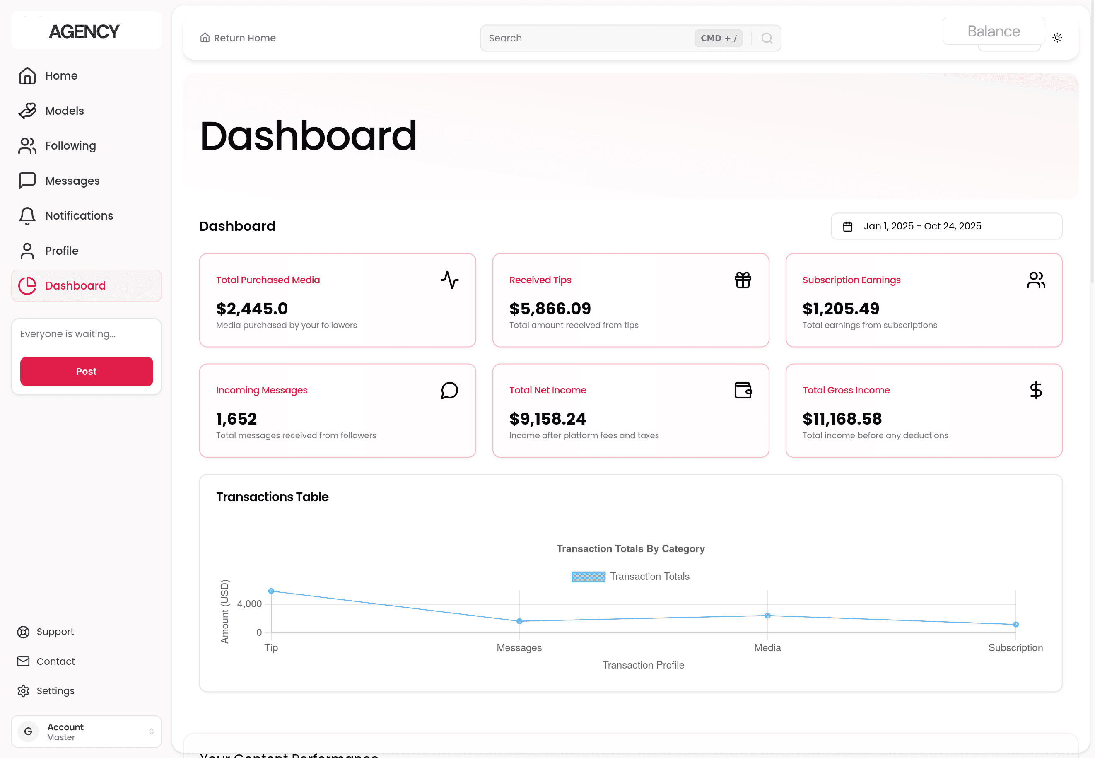Click the activity pulse icon on Total Purchased Media
The height and width of the screenshot is (758, 1095).
(x=449, y=280)
